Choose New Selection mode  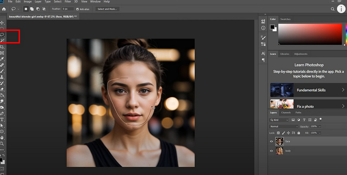pos(26,9)
